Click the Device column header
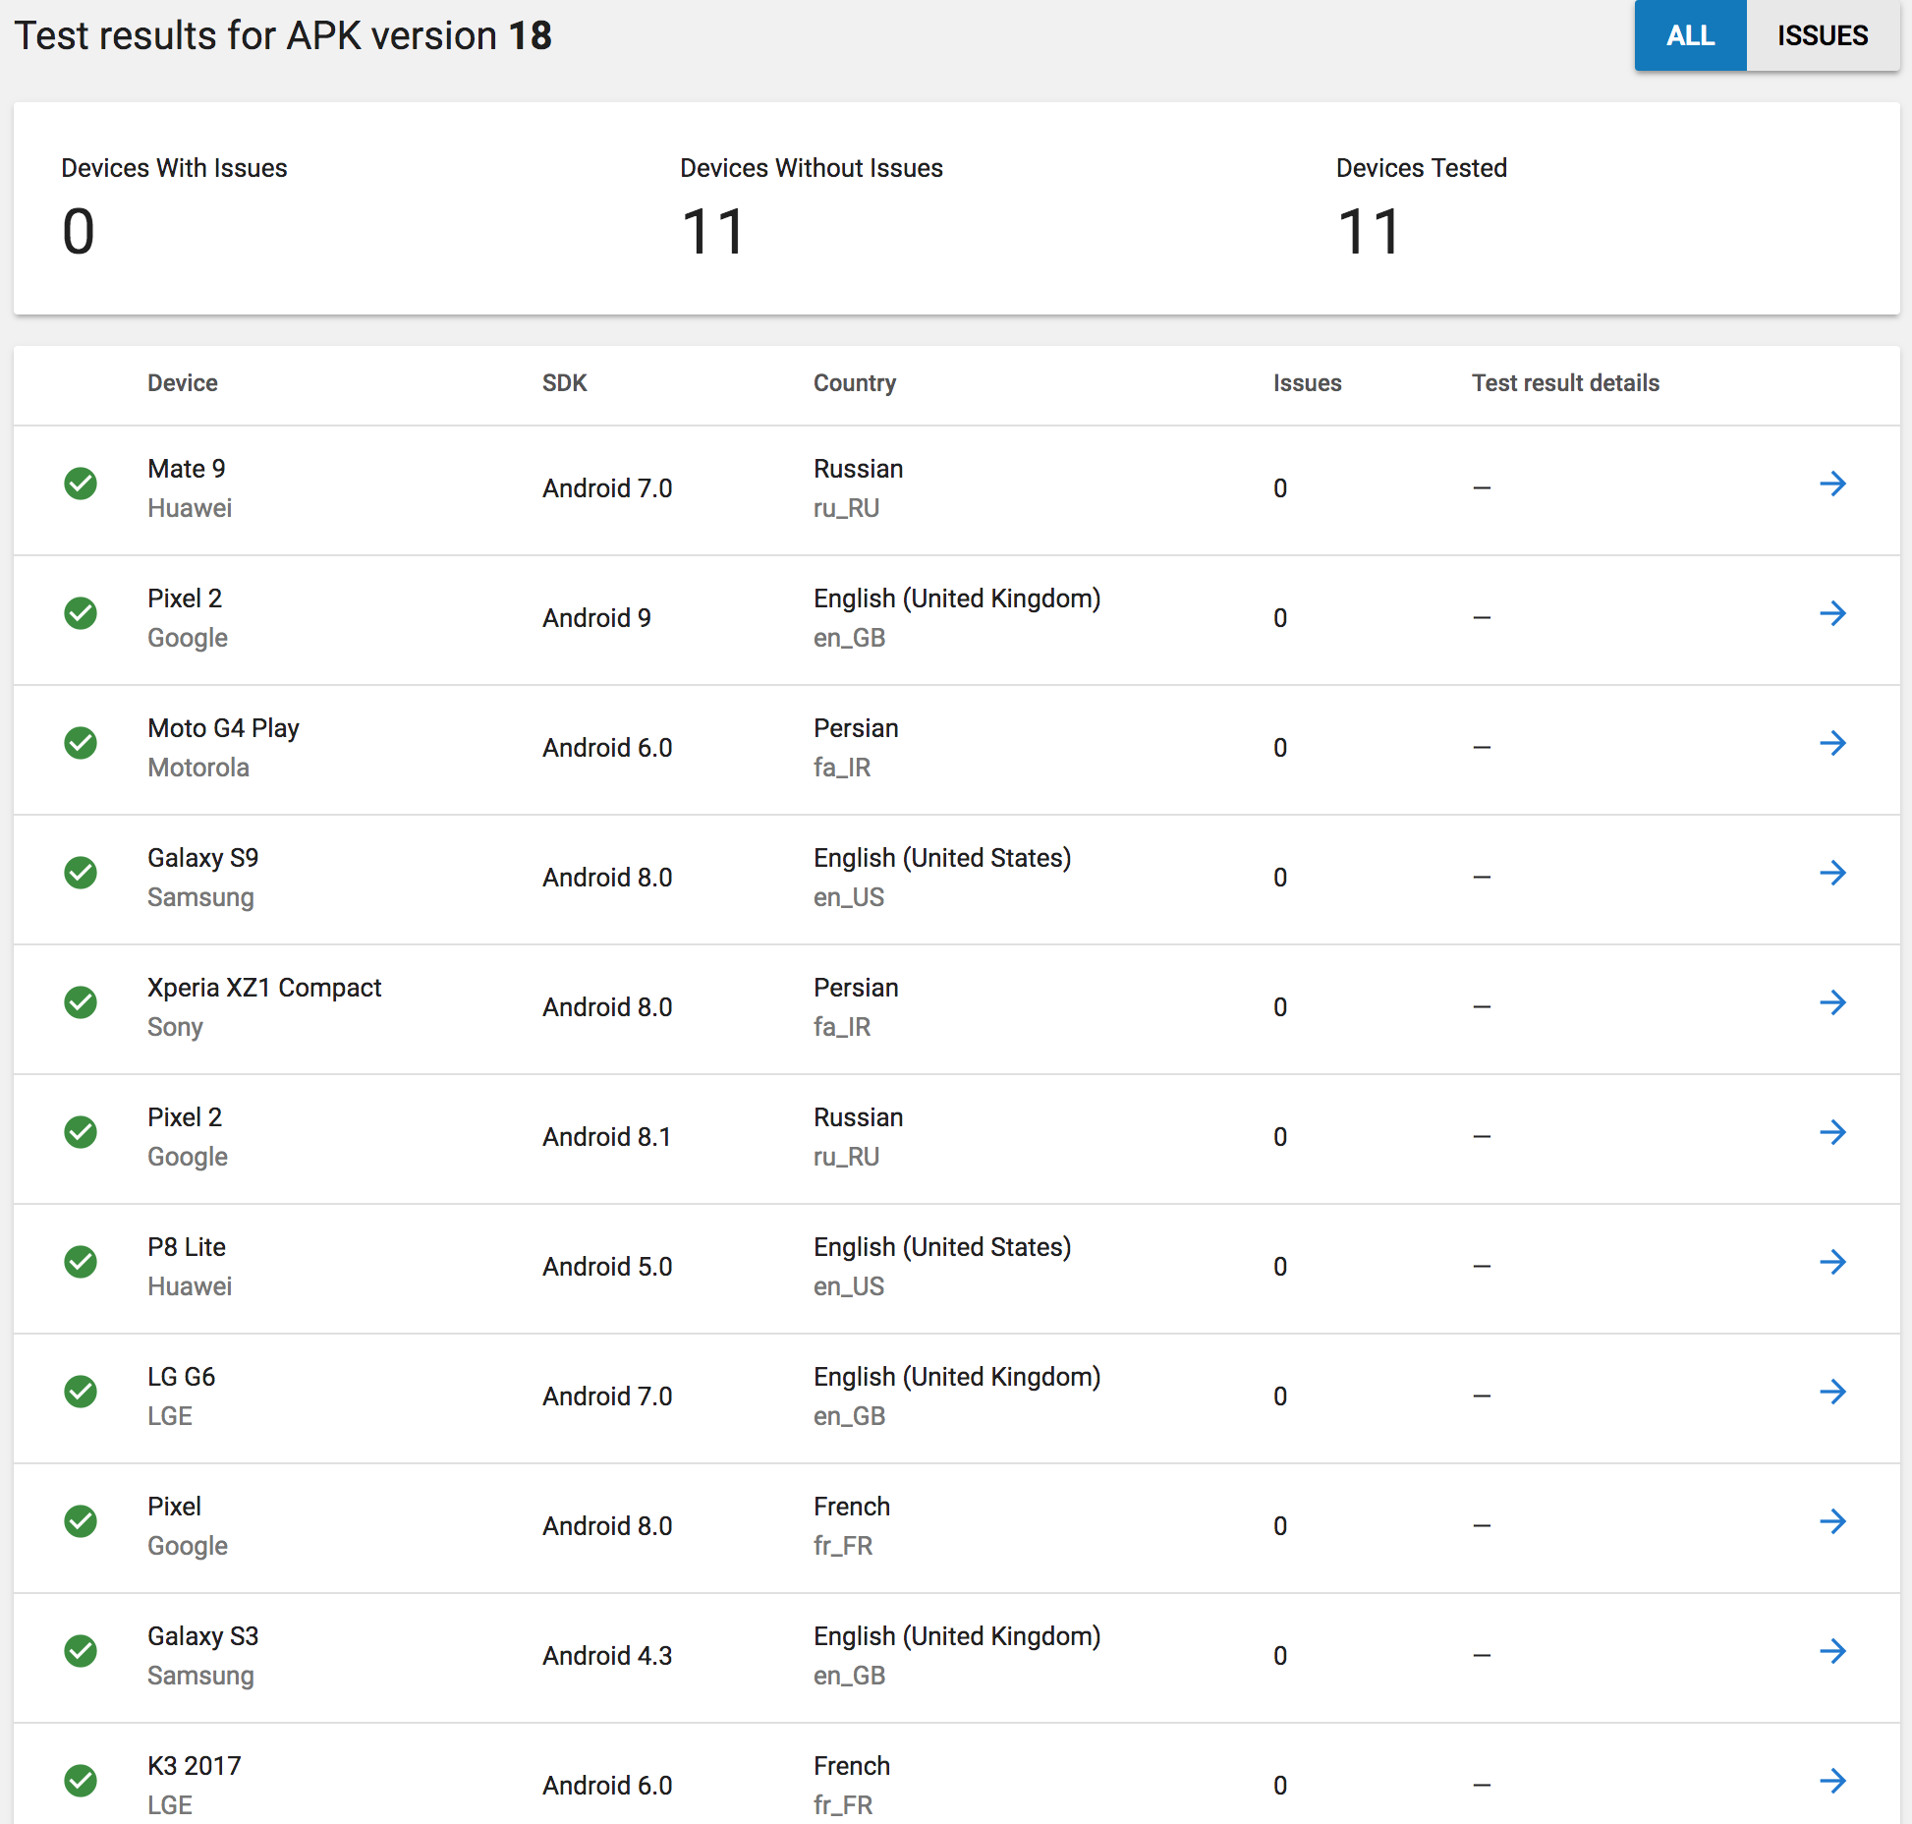The height and width of the screenshot is (1824, 1912). click(x=183, y=383)
